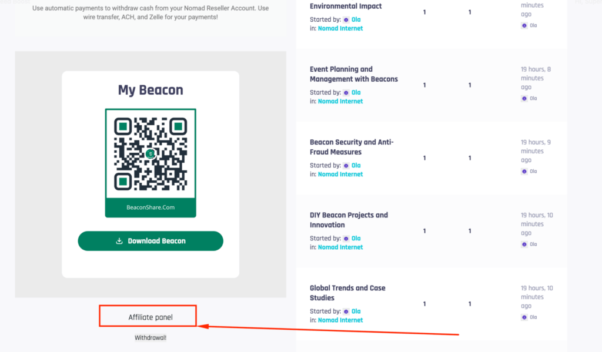602x352 pixels.
Task: Click the My Beacon QR code image
Action: point(150,154)
